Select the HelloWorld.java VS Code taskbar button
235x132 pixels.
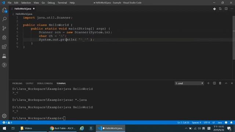pyautogui.click(x=111, y=128)
